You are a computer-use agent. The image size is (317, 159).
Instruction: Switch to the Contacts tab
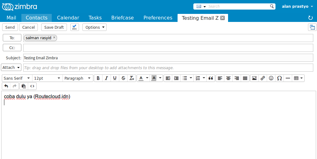coord(37,18)
